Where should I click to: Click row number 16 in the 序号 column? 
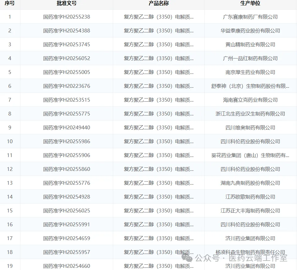tap(10, 225)
